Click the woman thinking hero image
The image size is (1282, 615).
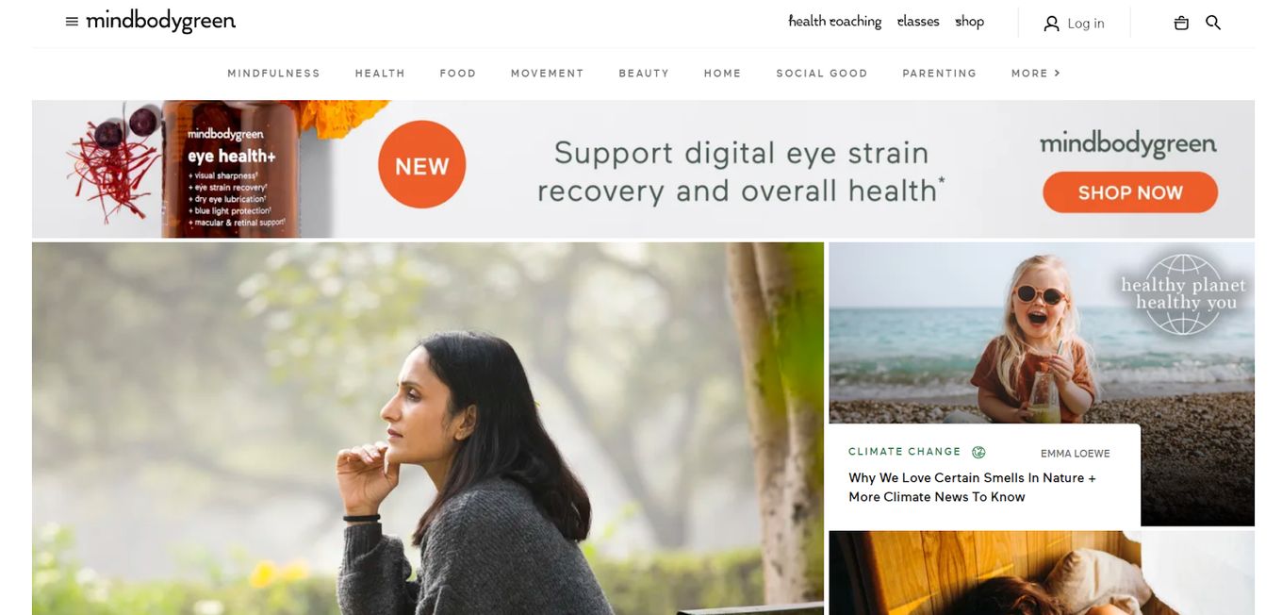(x=428, y=429)
